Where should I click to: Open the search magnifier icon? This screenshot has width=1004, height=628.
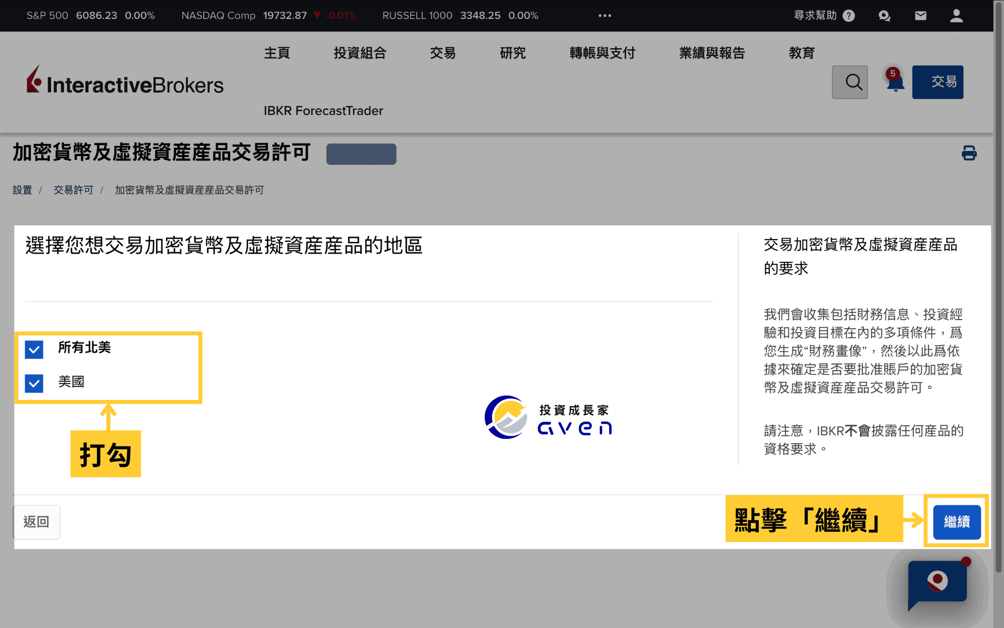point(850,82)
